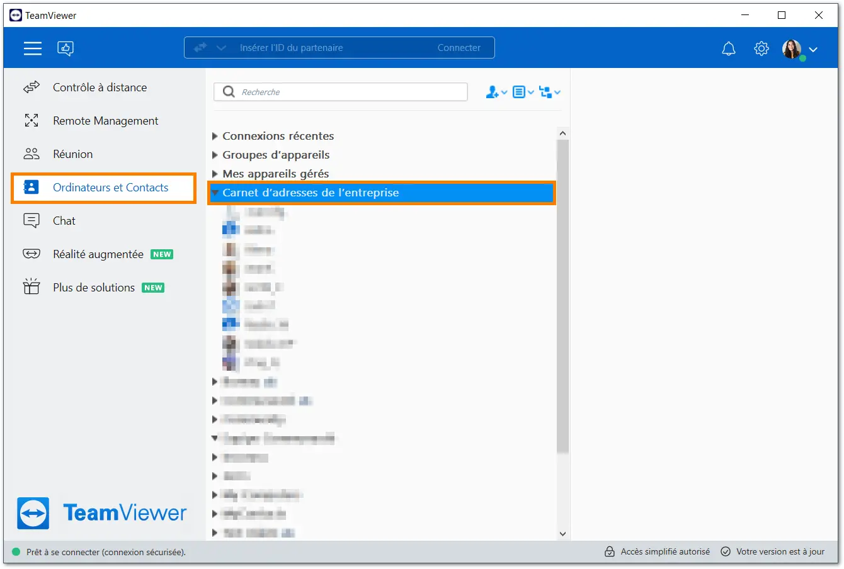Expand Connexions récentes
This screenshot has height=569, width=844.
215,136
